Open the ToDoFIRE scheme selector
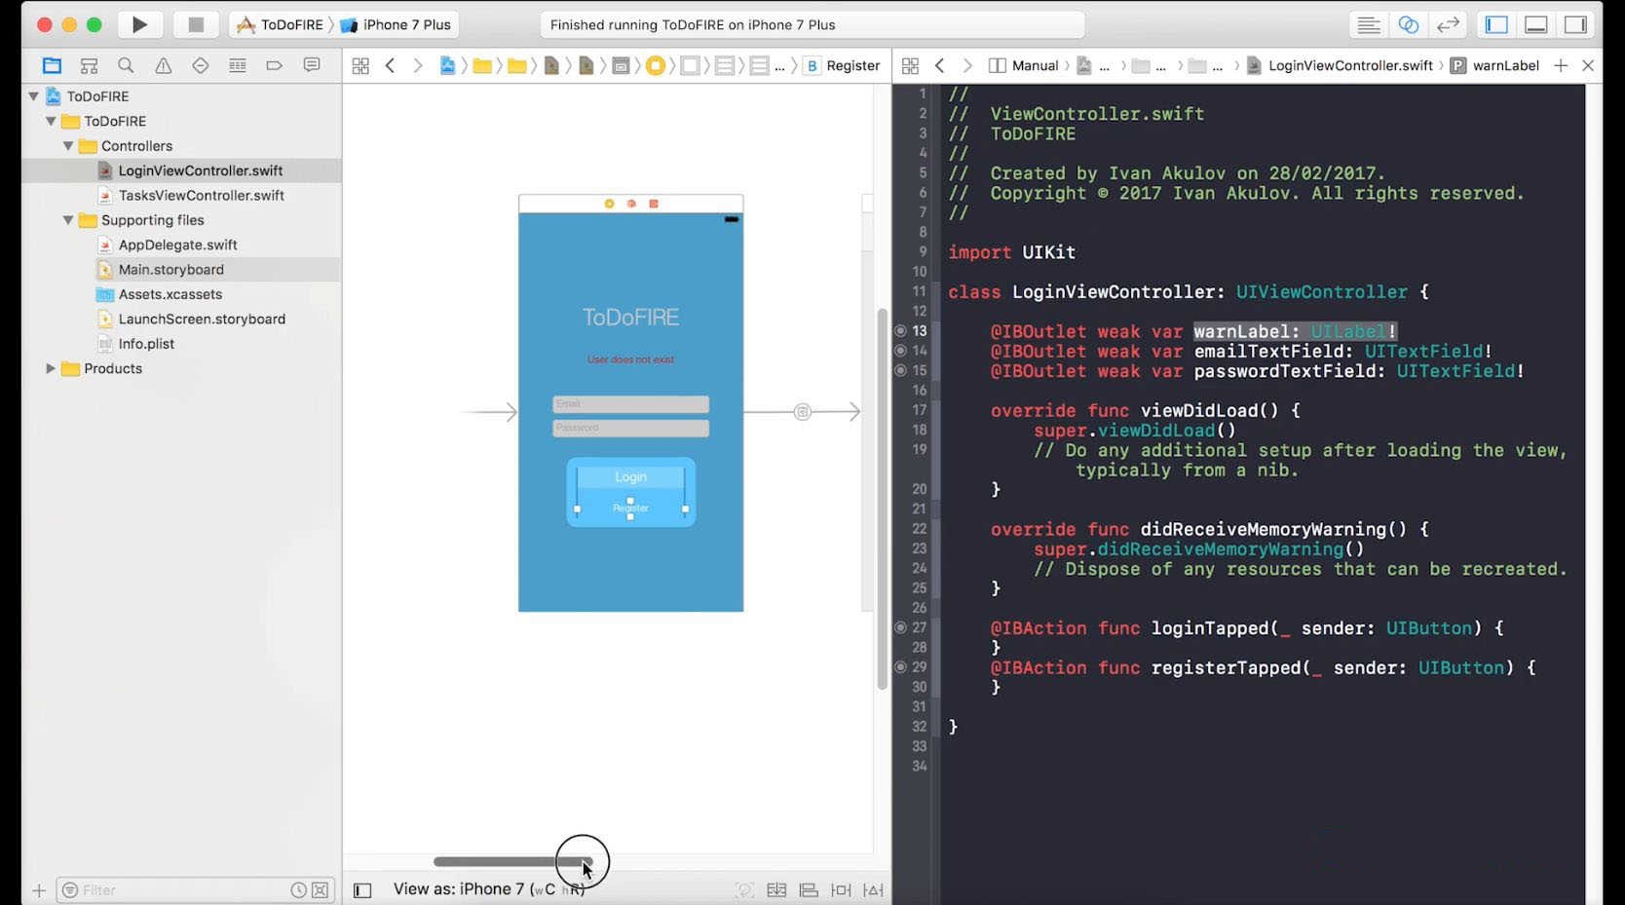 pos(281,24)
